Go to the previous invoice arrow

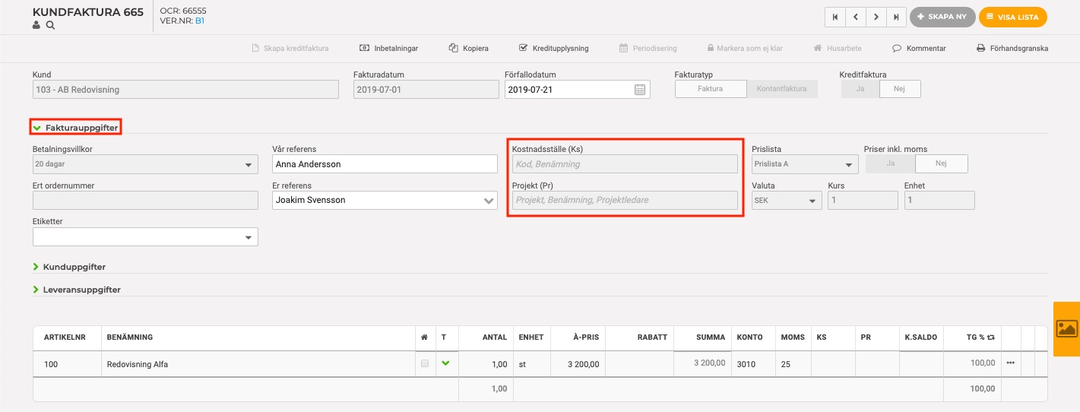click(x=856, y=17)
